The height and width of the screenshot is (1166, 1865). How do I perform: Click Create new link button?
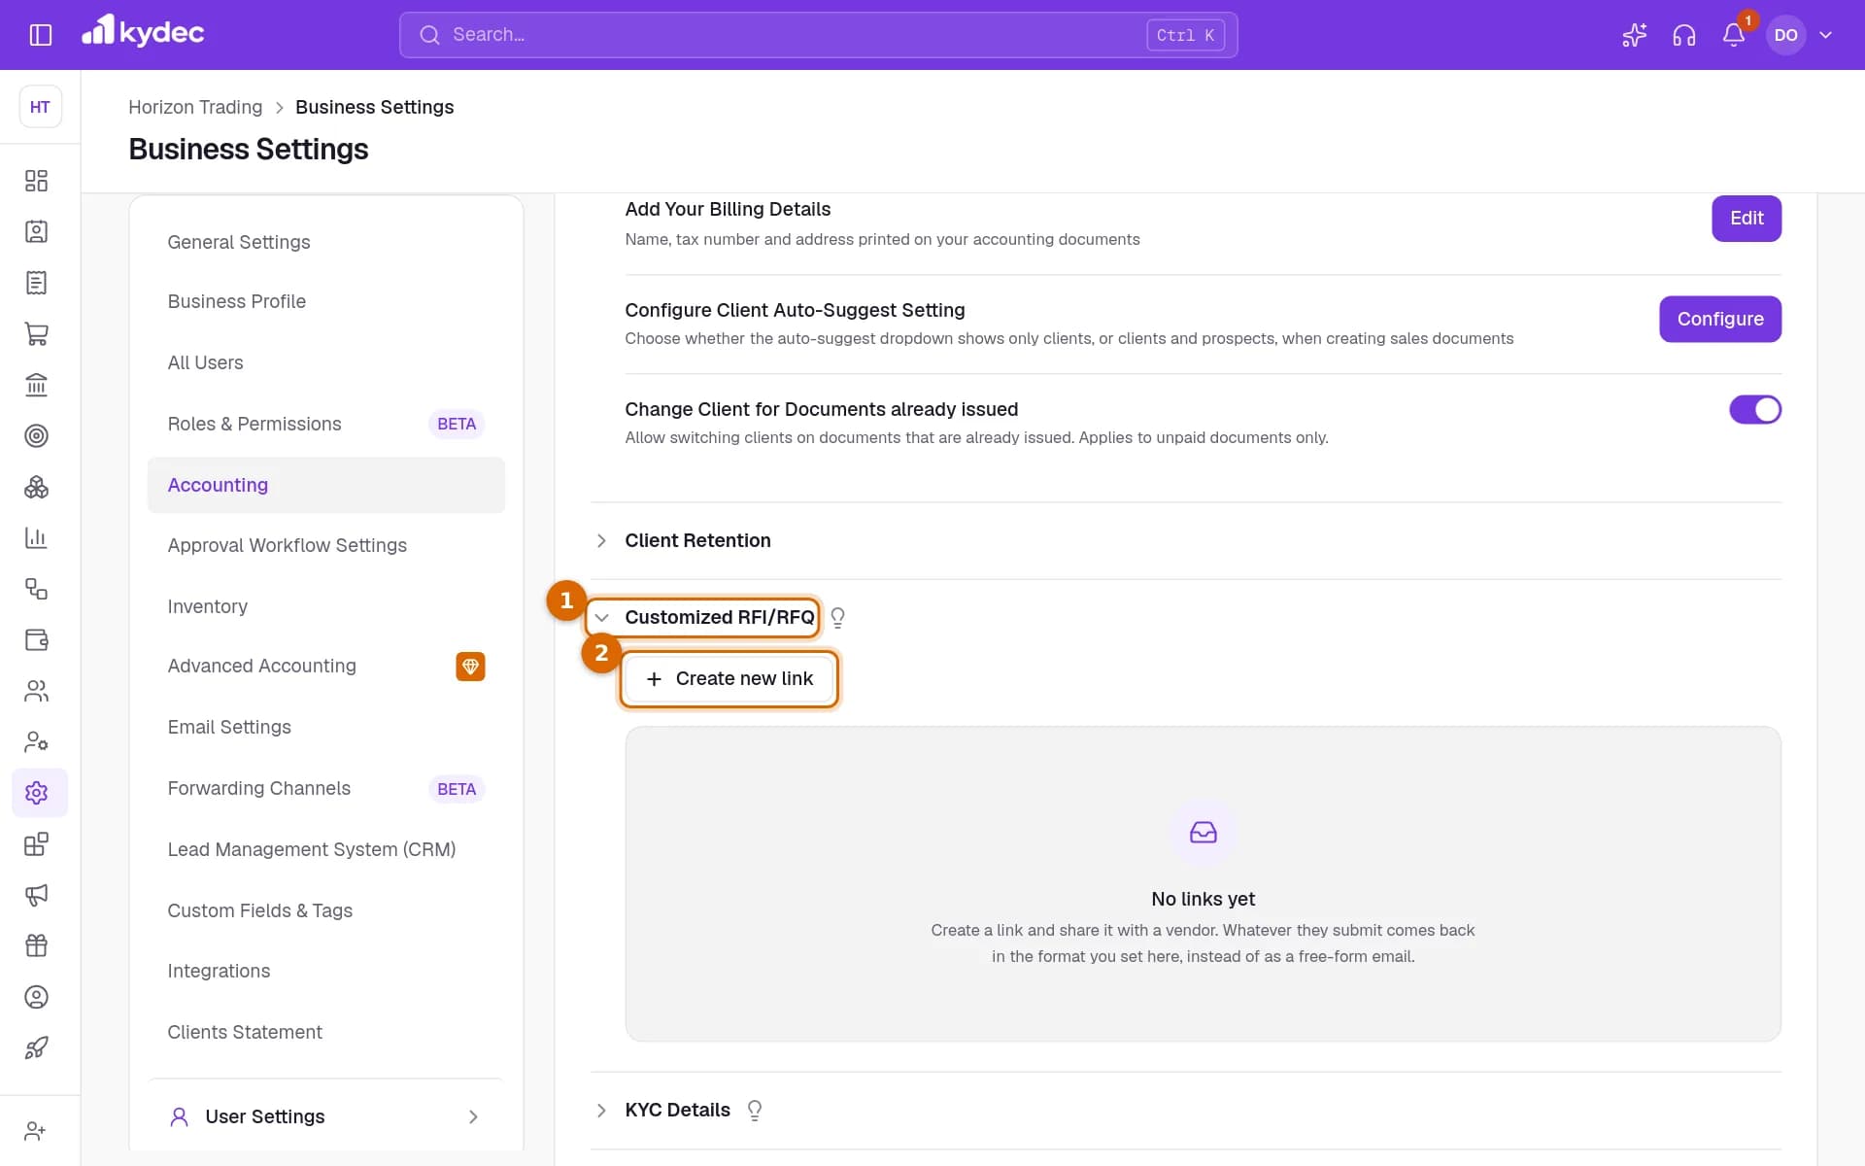coord(729,678)
